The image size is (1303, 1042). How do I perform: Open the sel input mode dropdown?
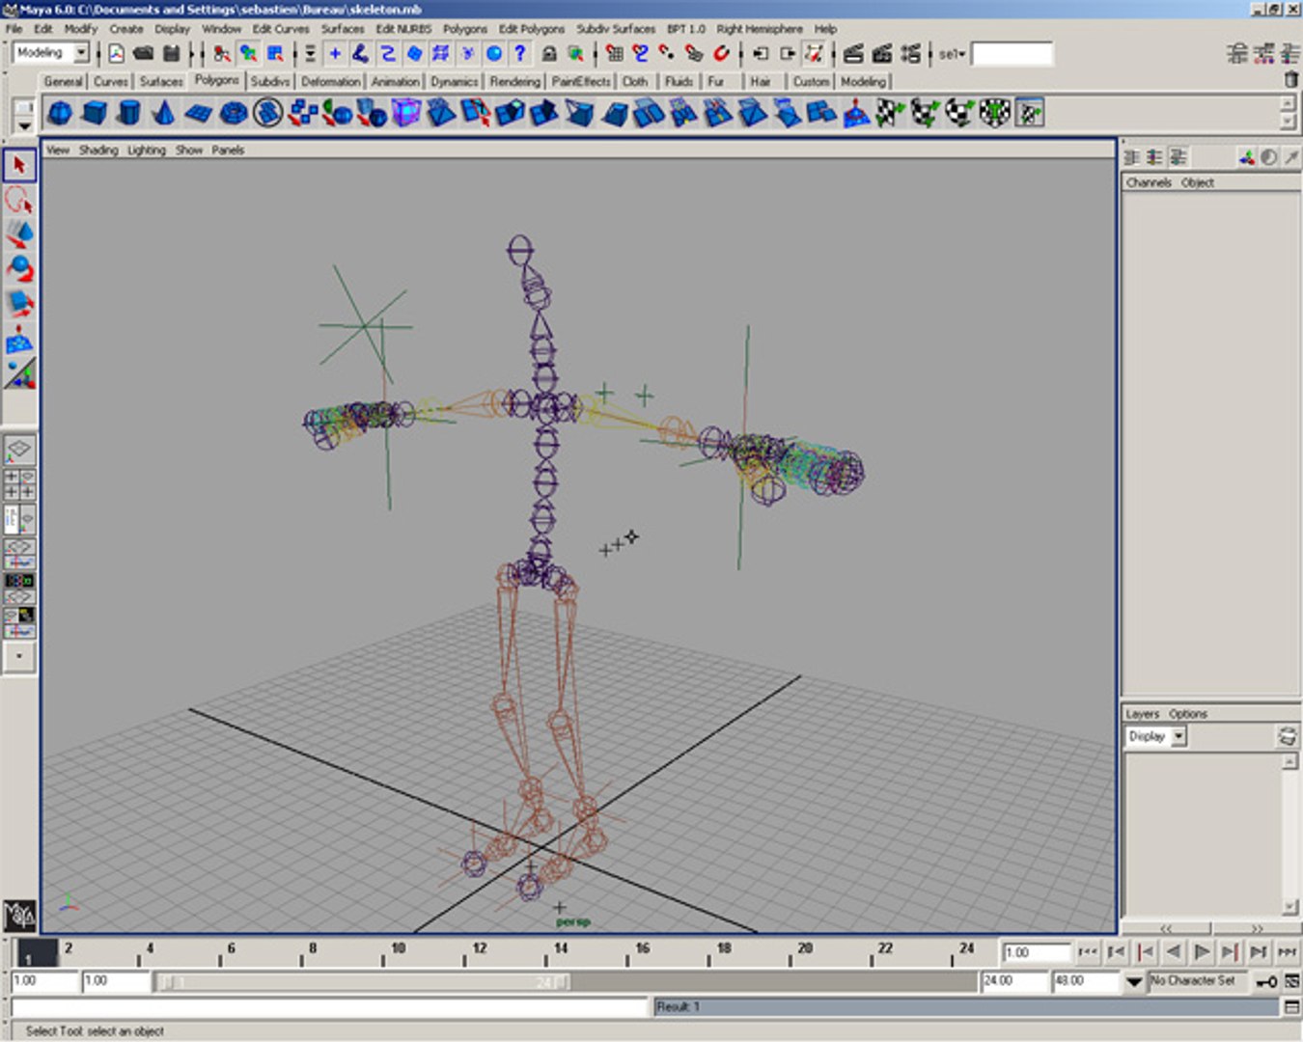click(x=952, y=54)
